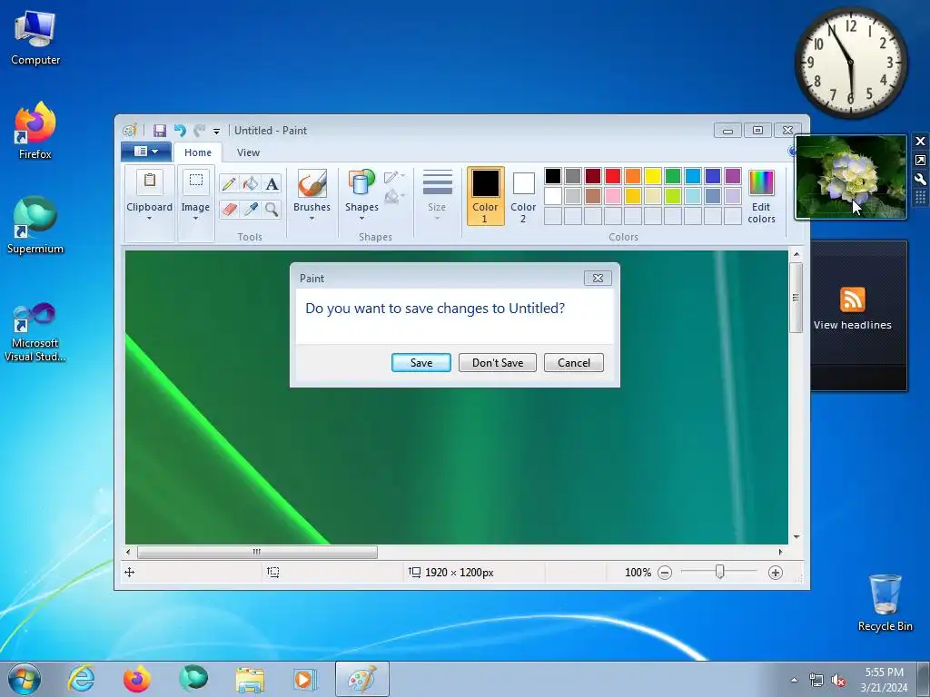Pick the black color swatch
The height and width of the screenshot is (697, 930).
coord(553,176)
